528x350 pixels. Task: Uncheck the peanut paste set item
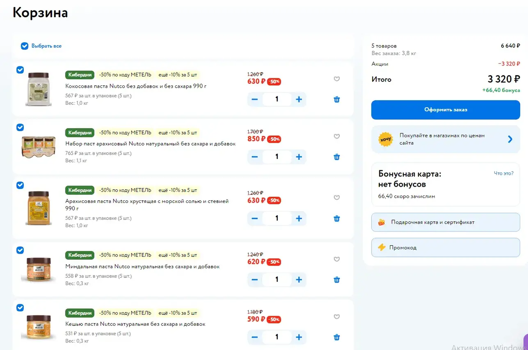[20, 127]
